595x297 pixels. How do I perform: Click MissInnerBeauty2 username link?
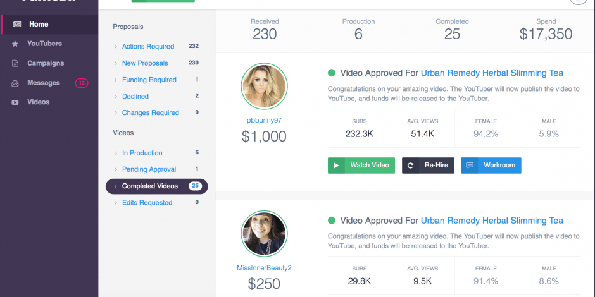coord(264,268)
